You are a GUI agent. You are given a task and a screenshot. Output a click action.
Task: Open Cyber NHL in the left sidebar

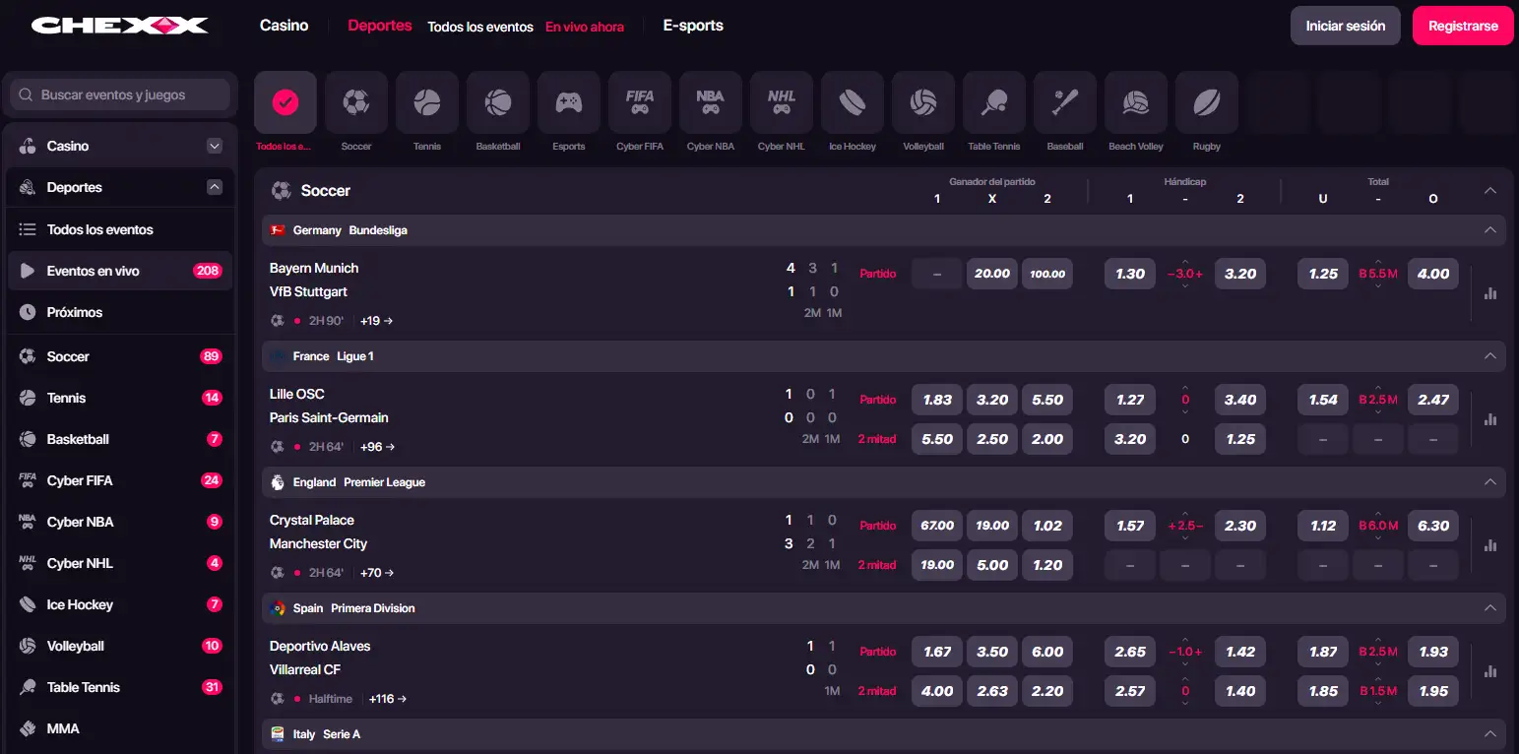[x=120, y=563]
